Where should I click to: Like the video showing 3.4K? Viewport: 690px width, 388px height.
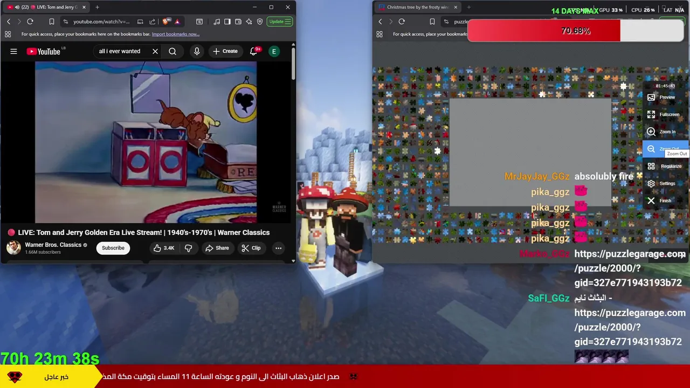tap(163, 248)
